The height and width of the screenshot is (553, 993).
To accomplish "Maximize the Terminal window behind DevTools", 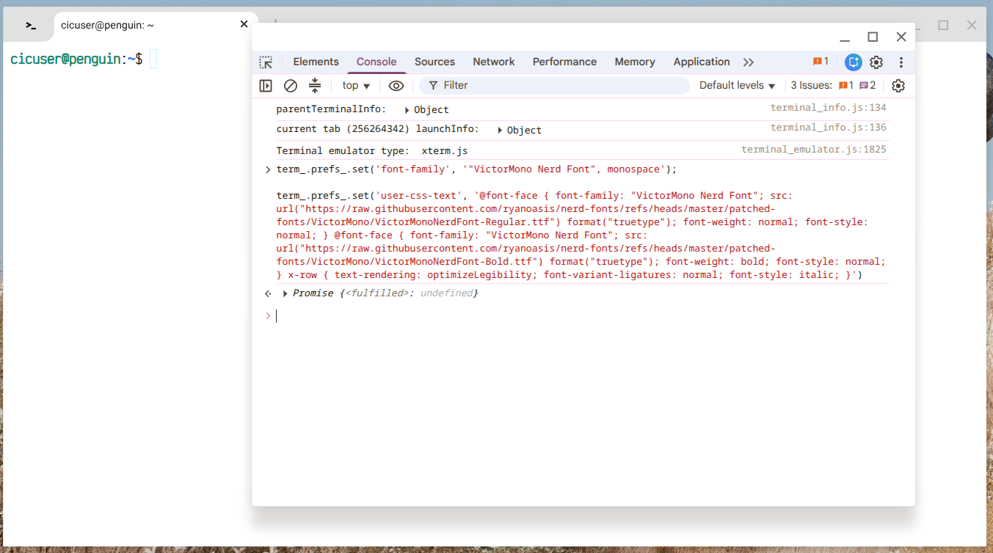I will click(943, 26).
